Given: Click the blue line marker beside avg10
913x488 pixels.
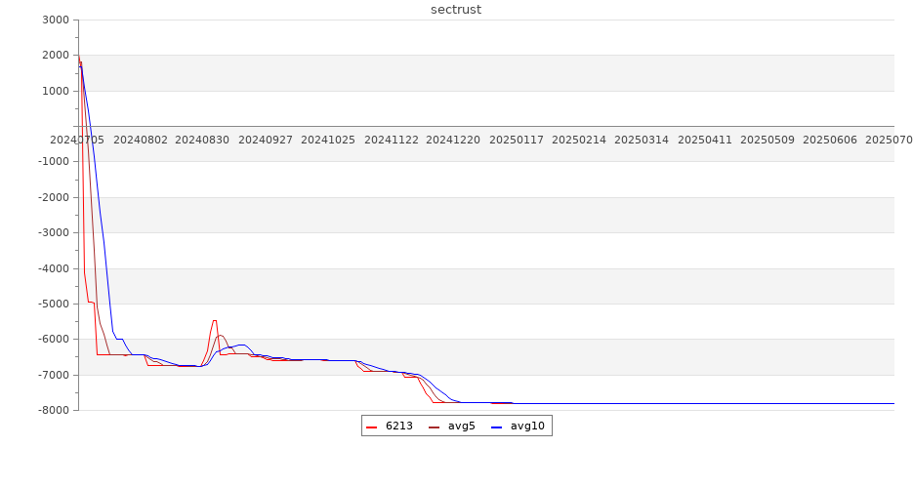Looking at the screenshot, I should (496, 427).
